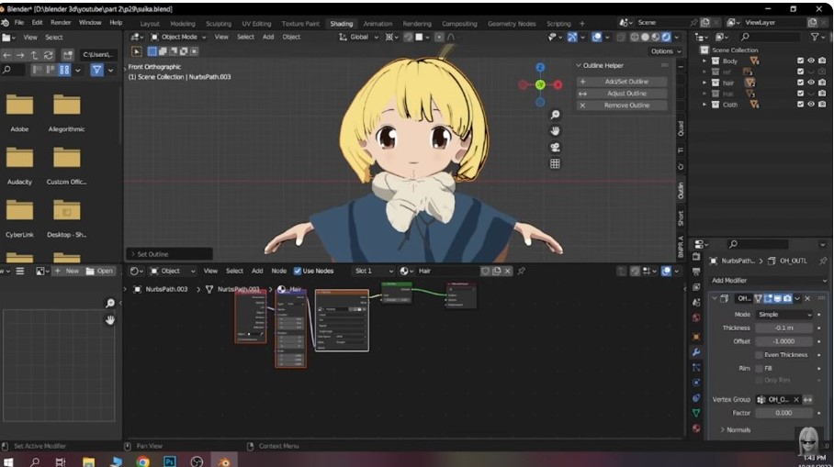Screen dimensions: 834x467
Task: Expand the Cloth collection in outliner
Action: 704,105
